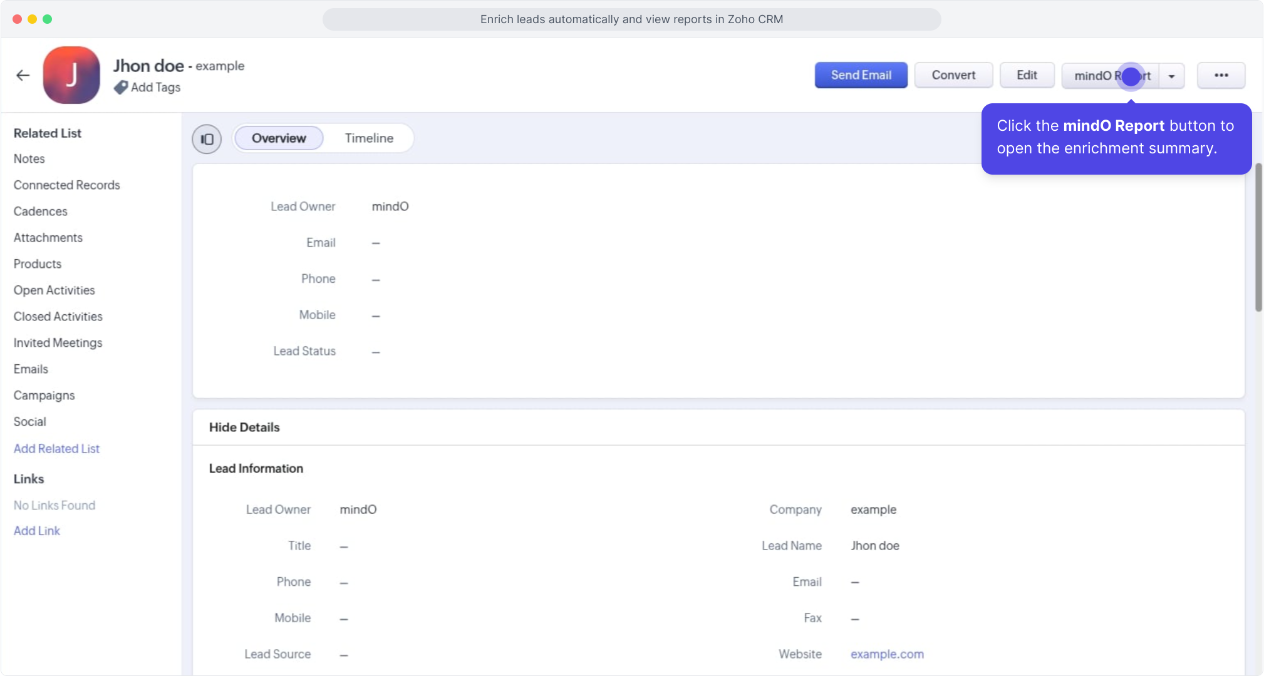Expand the mindO Report dropdown arrow
Screen dimensions: 1264x676
coord(1171,76)
